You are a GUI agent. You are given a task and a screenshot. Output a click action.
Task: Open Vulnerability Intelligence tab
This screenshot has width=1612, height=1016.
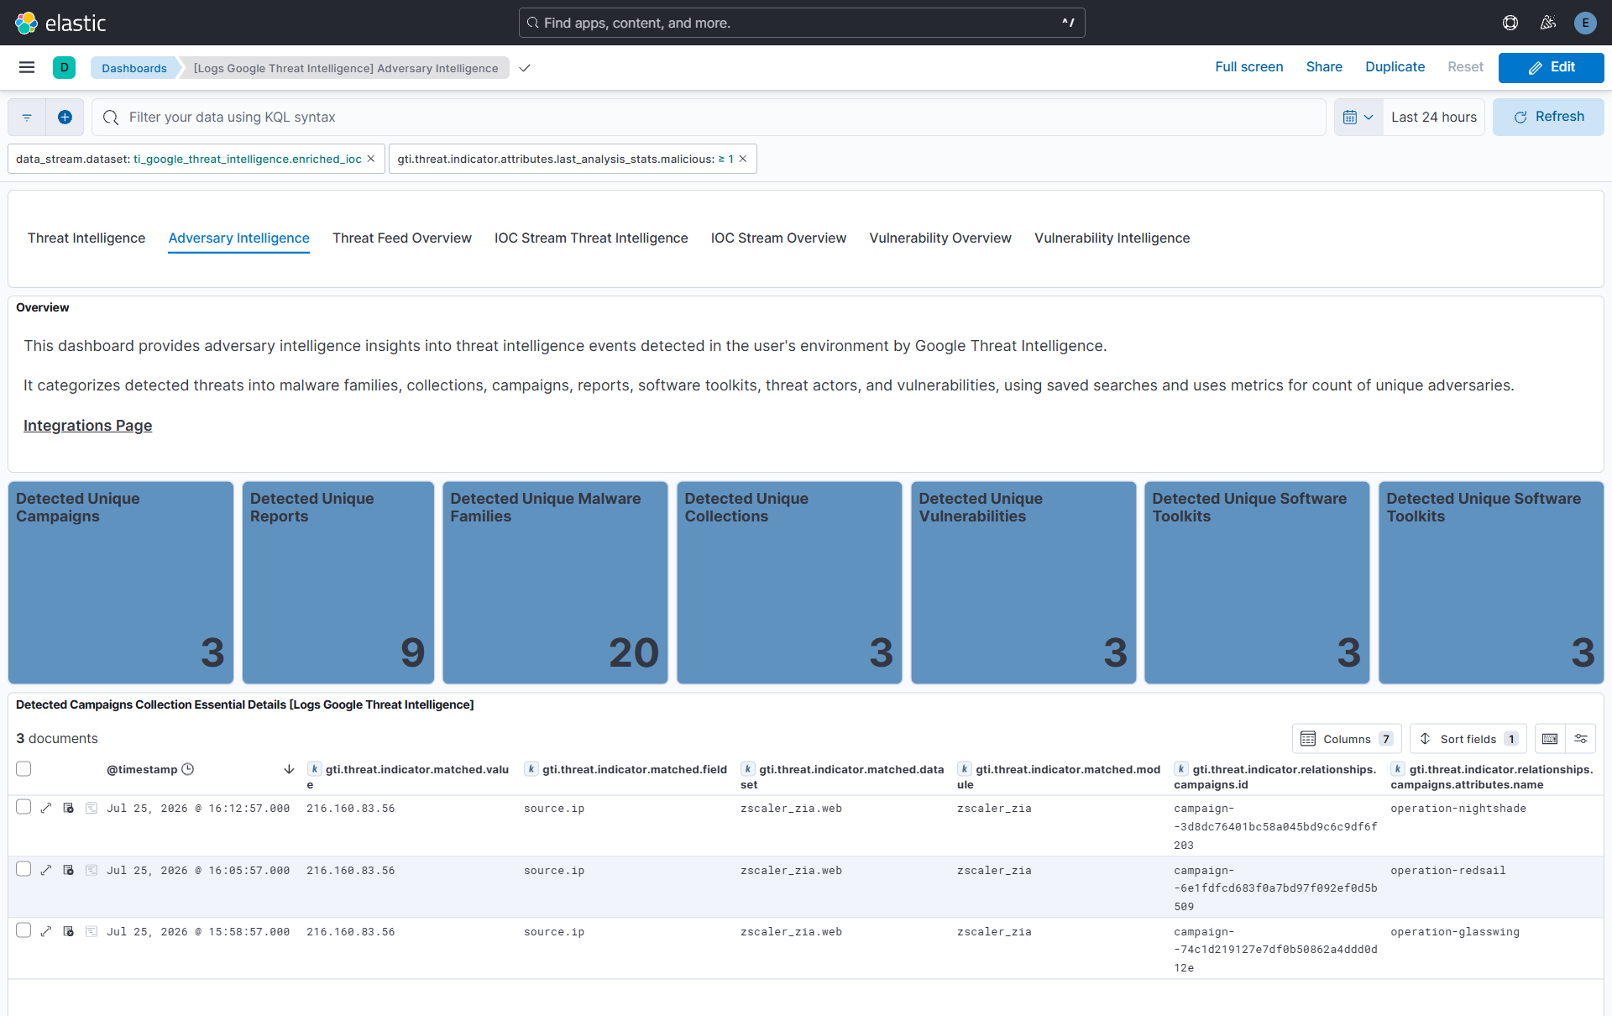pos(1112,238)
